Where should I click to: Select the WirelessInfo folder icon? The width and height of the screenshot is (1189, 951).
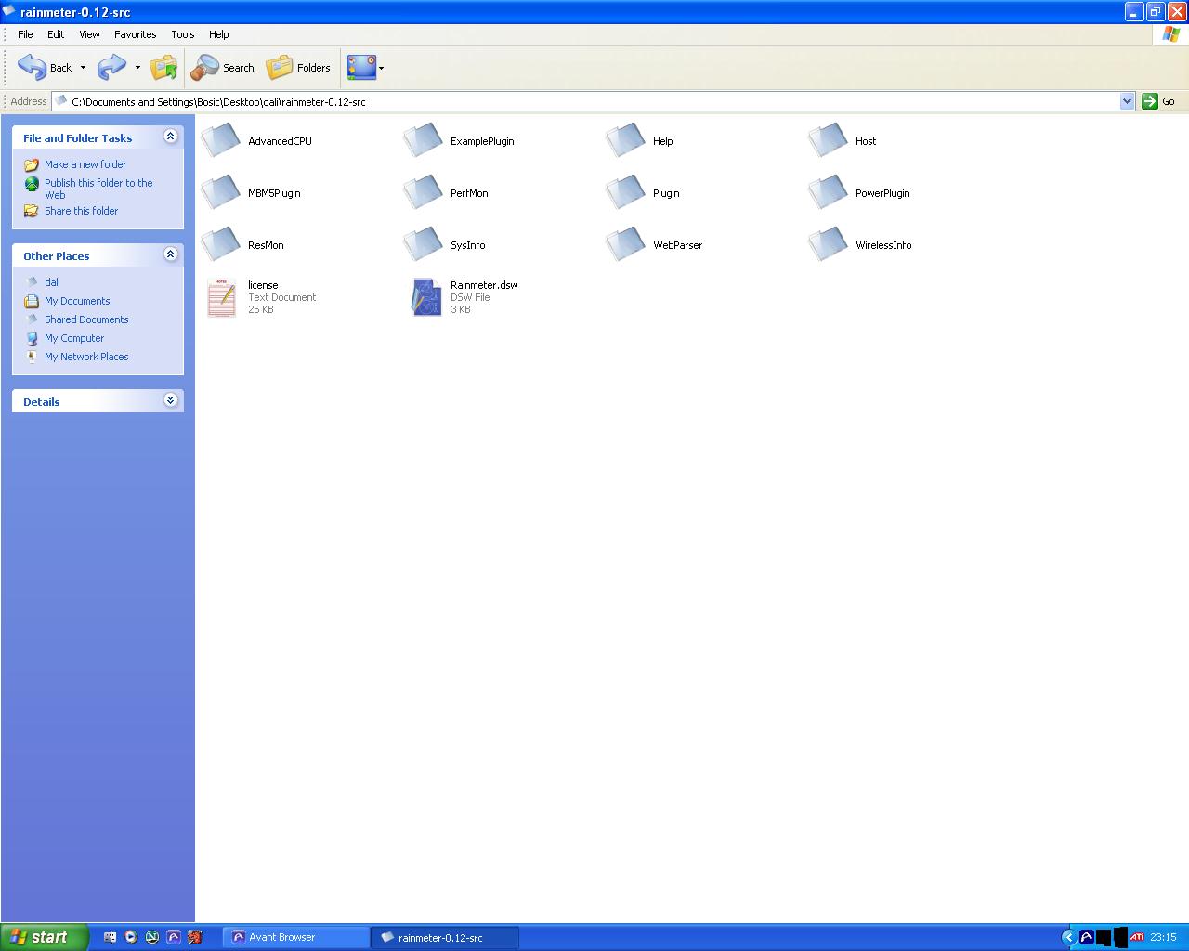click(829, 244)
